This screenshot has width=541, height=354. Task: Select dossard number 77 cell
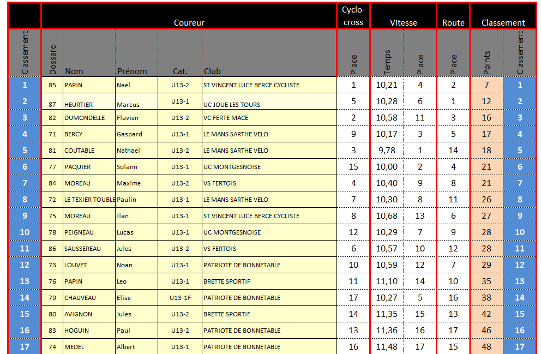coord(52,167)
